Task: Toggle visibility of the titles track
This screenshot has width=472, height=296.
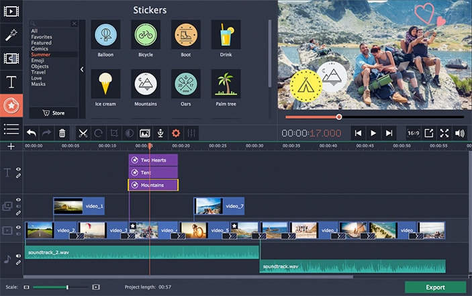Action: 18,169
